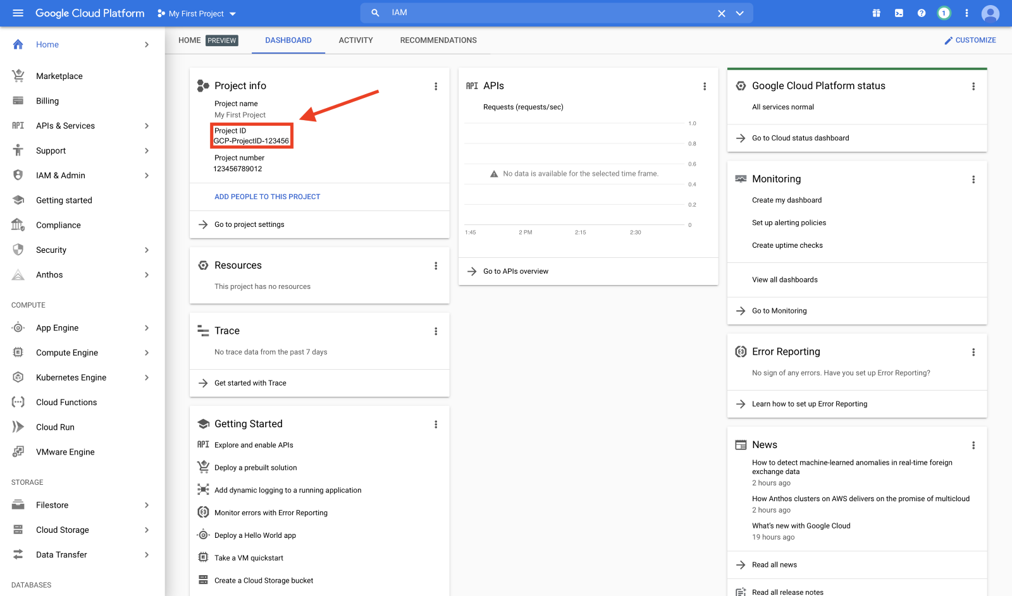Click the Filestore icon
The width and height of the screenshot is (1012, 596).
[x=18, y=504]
